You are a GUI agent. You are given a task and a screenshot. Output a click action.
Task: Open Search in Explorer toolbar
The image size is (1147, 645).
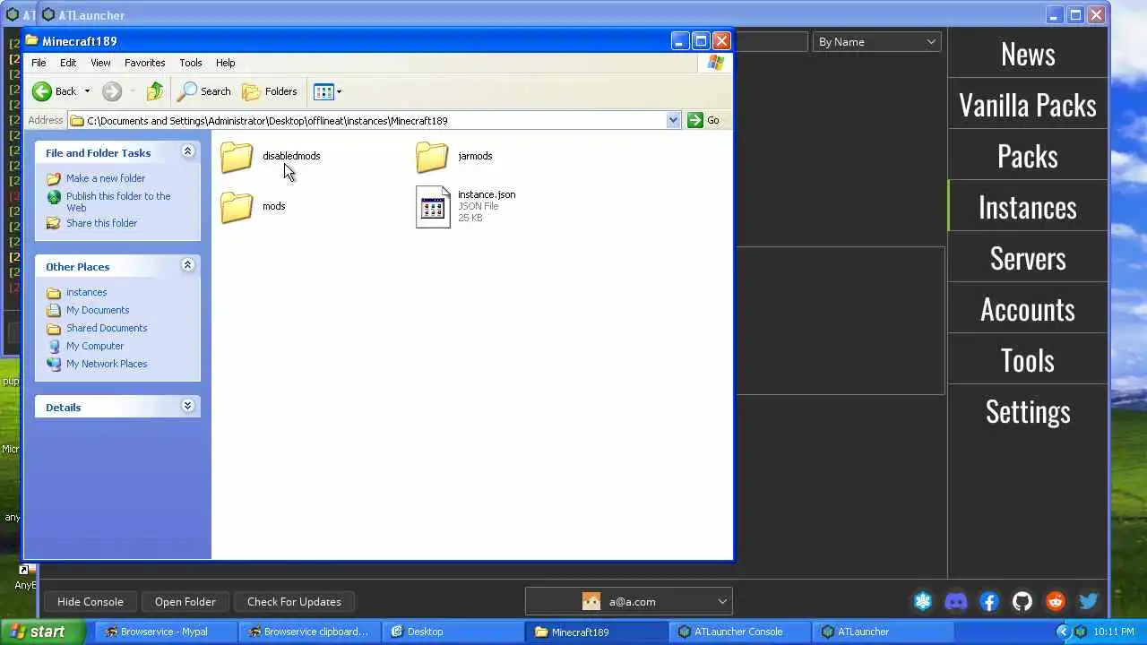tap(204, 91)
